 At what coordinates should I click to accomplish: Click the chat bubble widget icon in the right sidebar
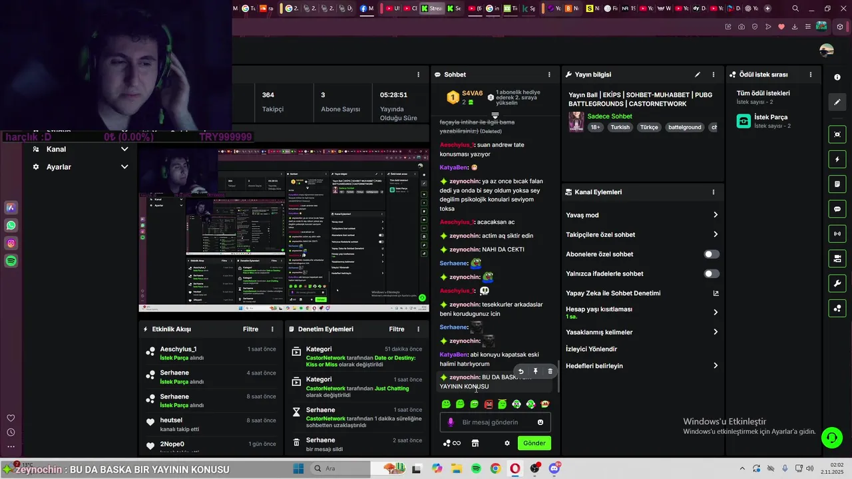click(x=837, y=209)
